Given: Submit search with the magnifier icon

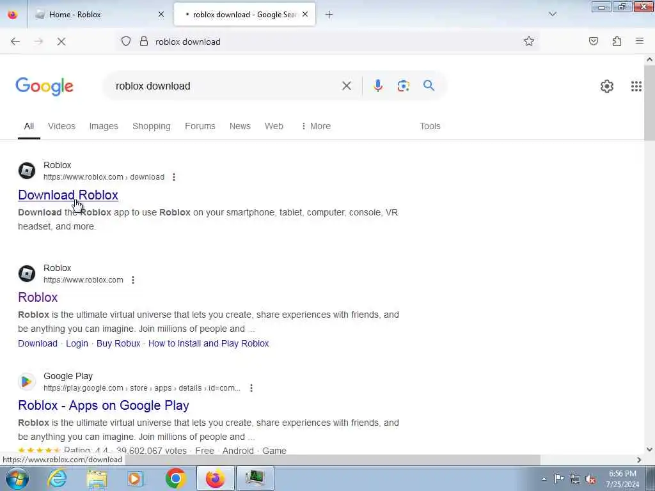Looking at the screenshot, I should click(x=429, y=86).
